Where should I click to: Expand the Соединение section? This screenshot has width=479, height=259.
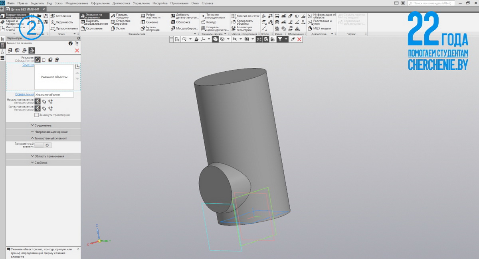pyautogui.click(x=43, y=125)
